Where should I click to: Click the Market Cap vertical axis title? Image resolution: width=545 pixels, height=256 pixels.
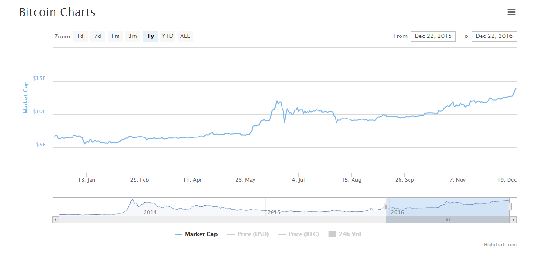tap(26, 97)
